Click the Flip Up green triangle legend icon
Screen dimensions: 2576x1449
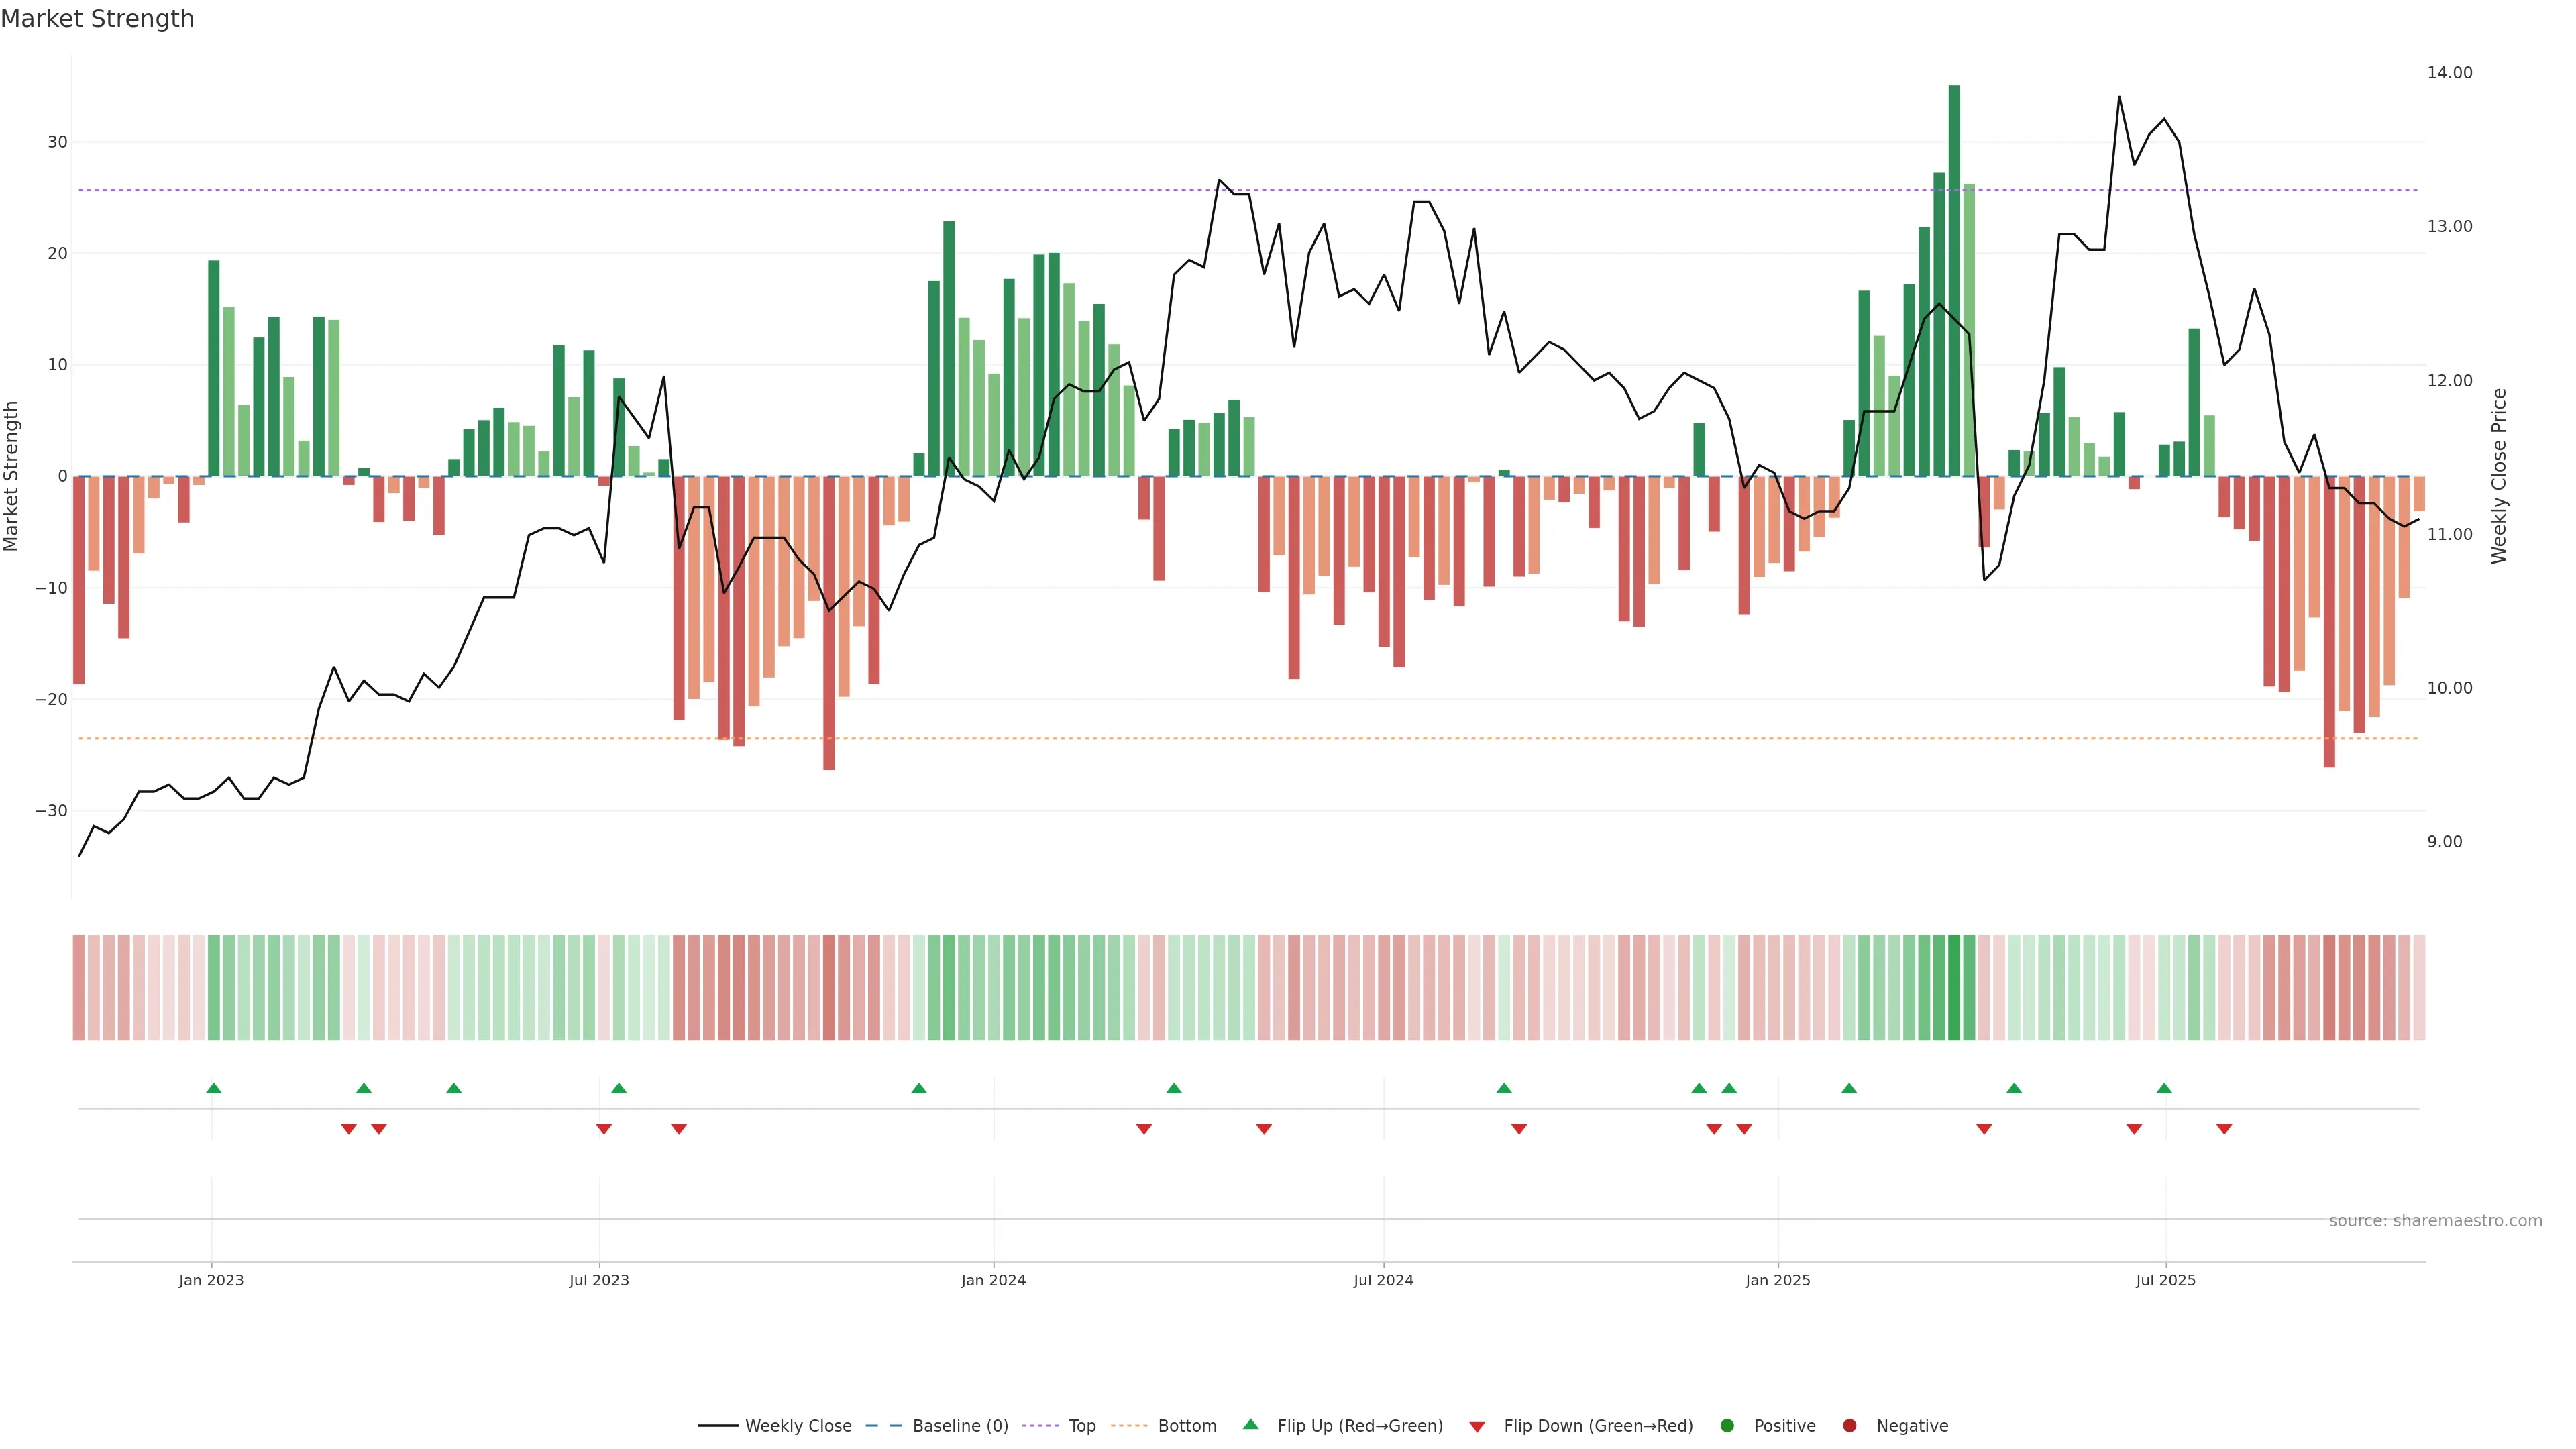click(1250, 1425)
